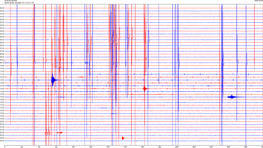Click the 0 minute axis label
This screenshot has height=148, width=263.
coord(5,147)
